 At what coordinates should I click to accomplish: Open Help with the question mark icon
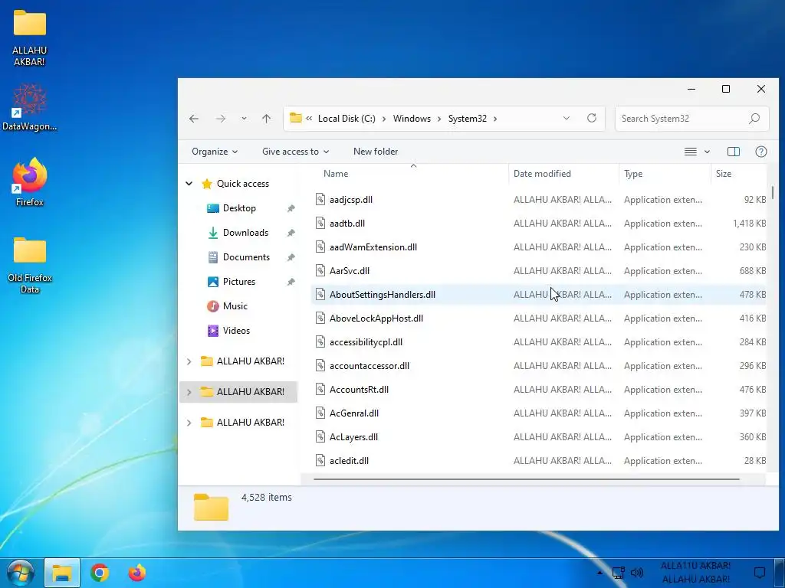761,152
